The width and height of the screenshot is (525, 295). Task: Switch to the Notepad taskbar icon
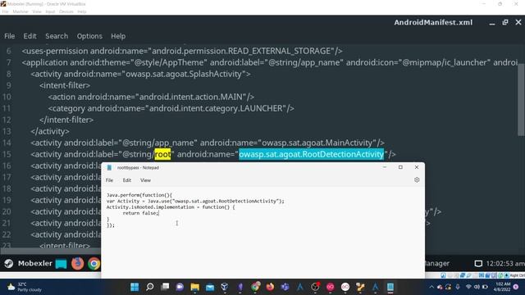tap(390, 287)
